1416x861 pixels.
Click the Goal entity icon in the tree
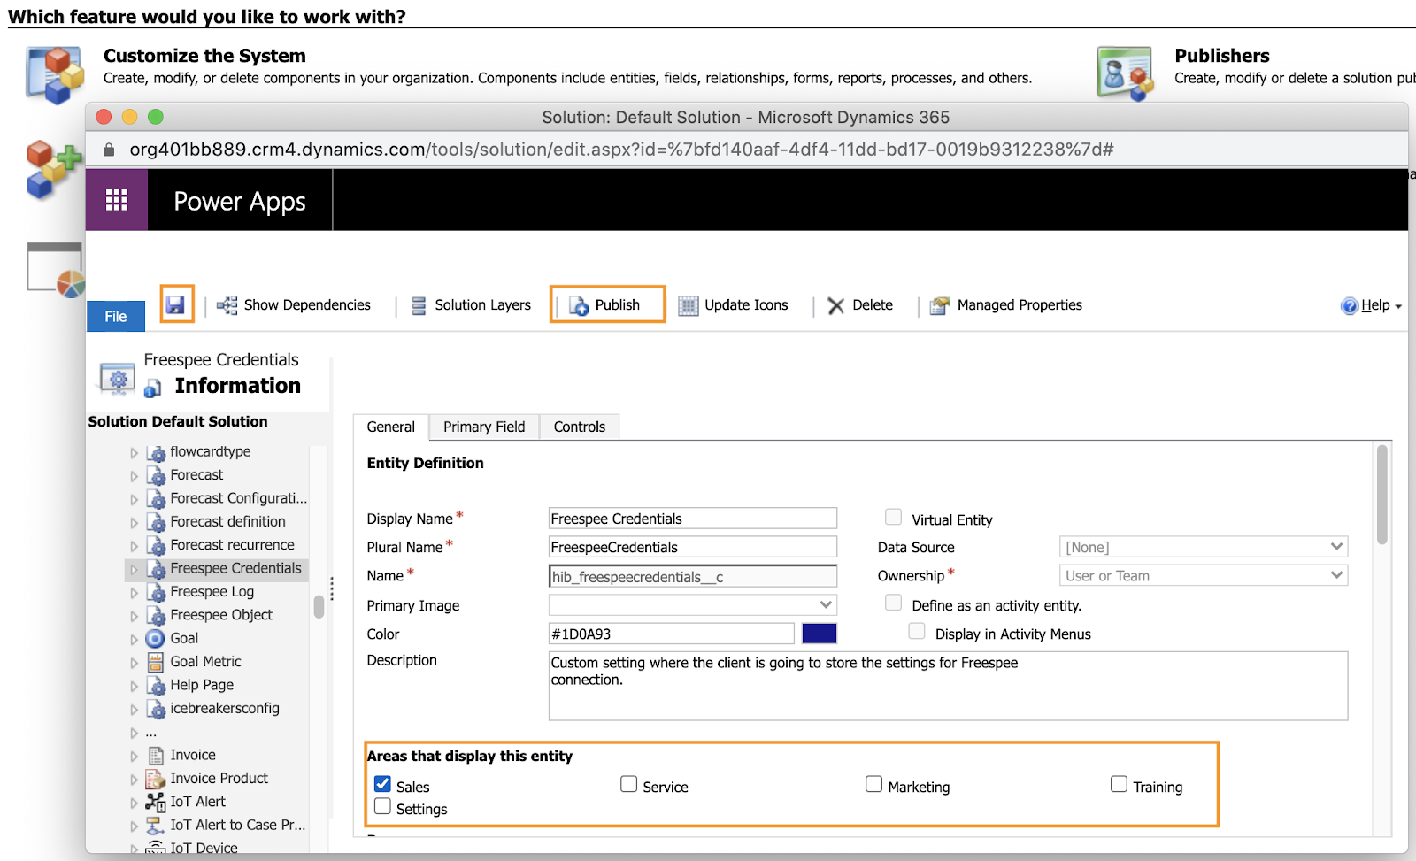coord(155,638)
